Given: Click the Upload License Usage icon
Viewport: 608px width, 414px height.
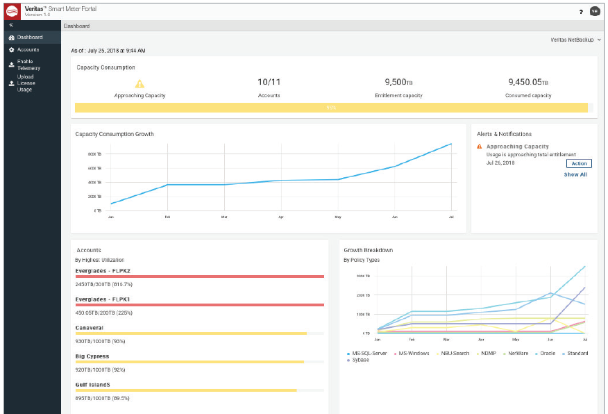Looking at the screenshot, I should click(10, 83).
